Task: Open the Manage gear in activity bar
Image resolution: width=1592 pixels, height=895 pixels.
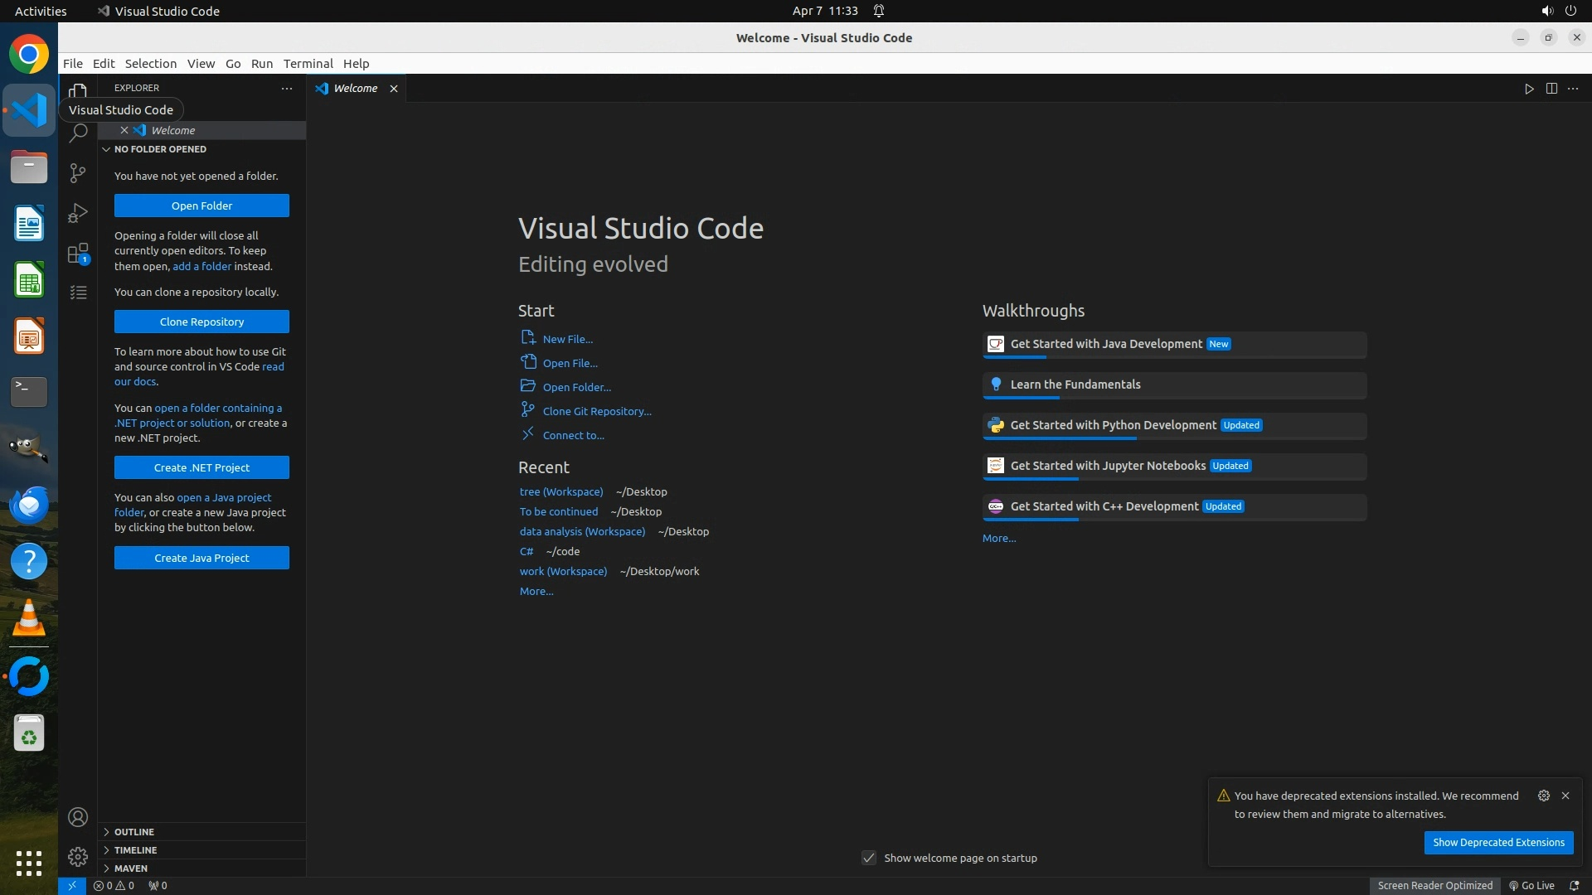Action: click(x=78, y=857)
